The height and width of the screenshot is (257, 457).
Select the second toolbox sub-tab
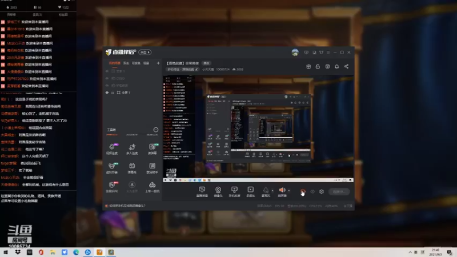(132, 135)
